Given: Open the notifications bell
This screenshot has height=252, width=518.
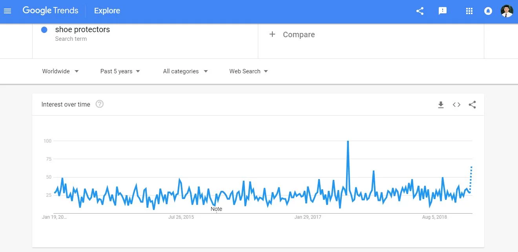Looking at the screenshot, I should pos(488,11).
